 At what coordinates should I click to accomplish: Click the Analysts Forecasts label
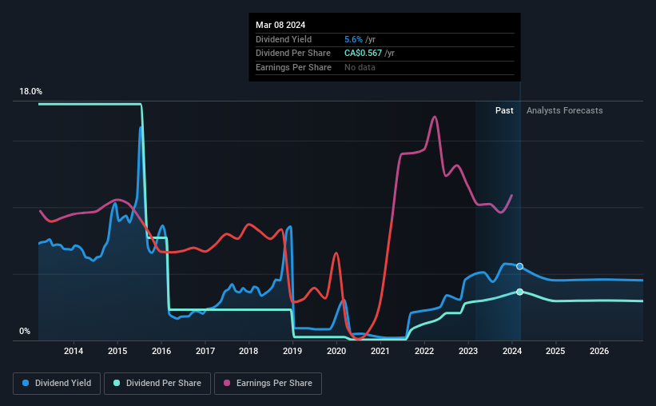[x=564, y=110]
